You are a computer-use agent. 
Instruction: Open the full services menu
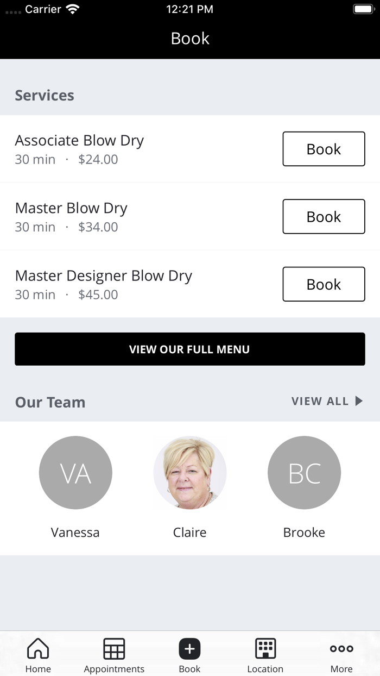(x=190, y=349)
